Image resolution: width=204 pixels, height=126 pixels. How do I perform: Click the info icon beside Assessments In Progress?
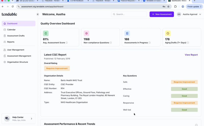point(149,43)
